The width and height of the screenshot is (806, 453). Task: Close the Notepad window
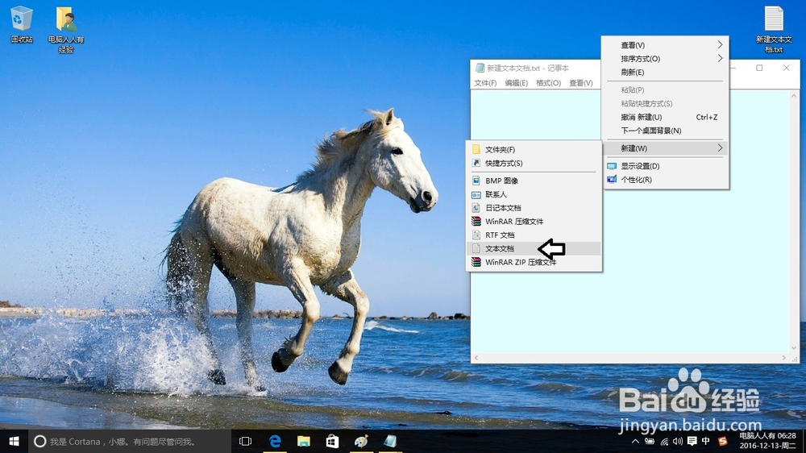(x=787, y=68)
